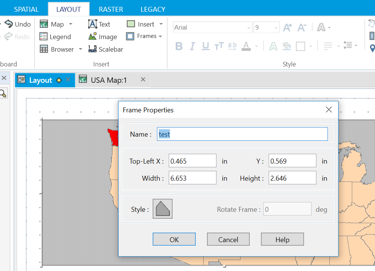The height and width of the screenshot is (271, 375).
Task: Click OK in Frame Properties
Action: click(x=174, y=239)
